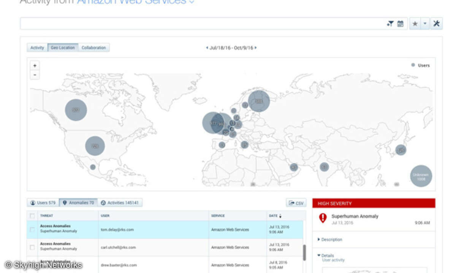This screenshot has width=456, height=273.
Task: Click the SERVICE column header
Action: coord(218,216)
